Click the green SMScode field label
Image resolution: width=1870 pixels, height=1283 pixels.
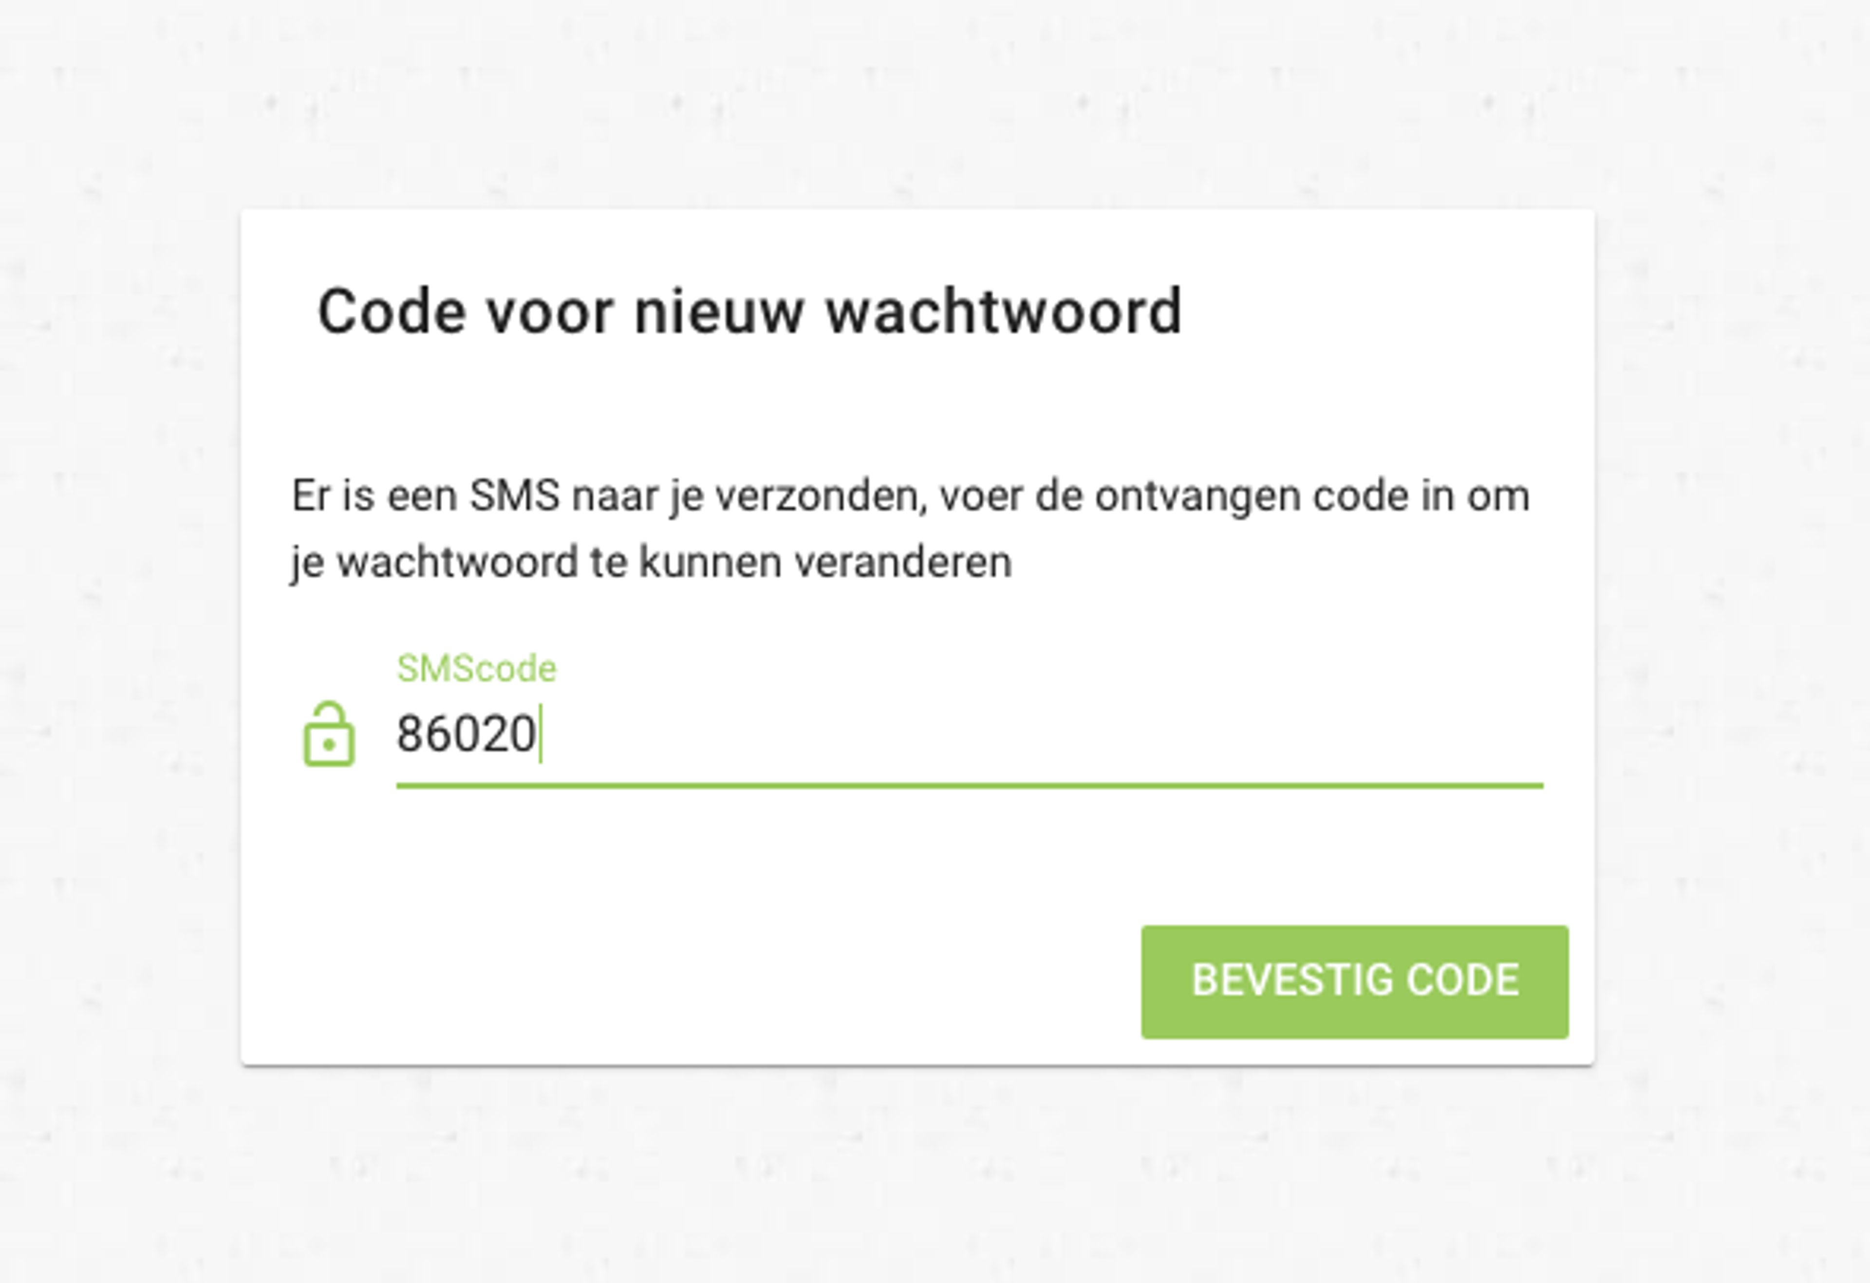point(476,668)
